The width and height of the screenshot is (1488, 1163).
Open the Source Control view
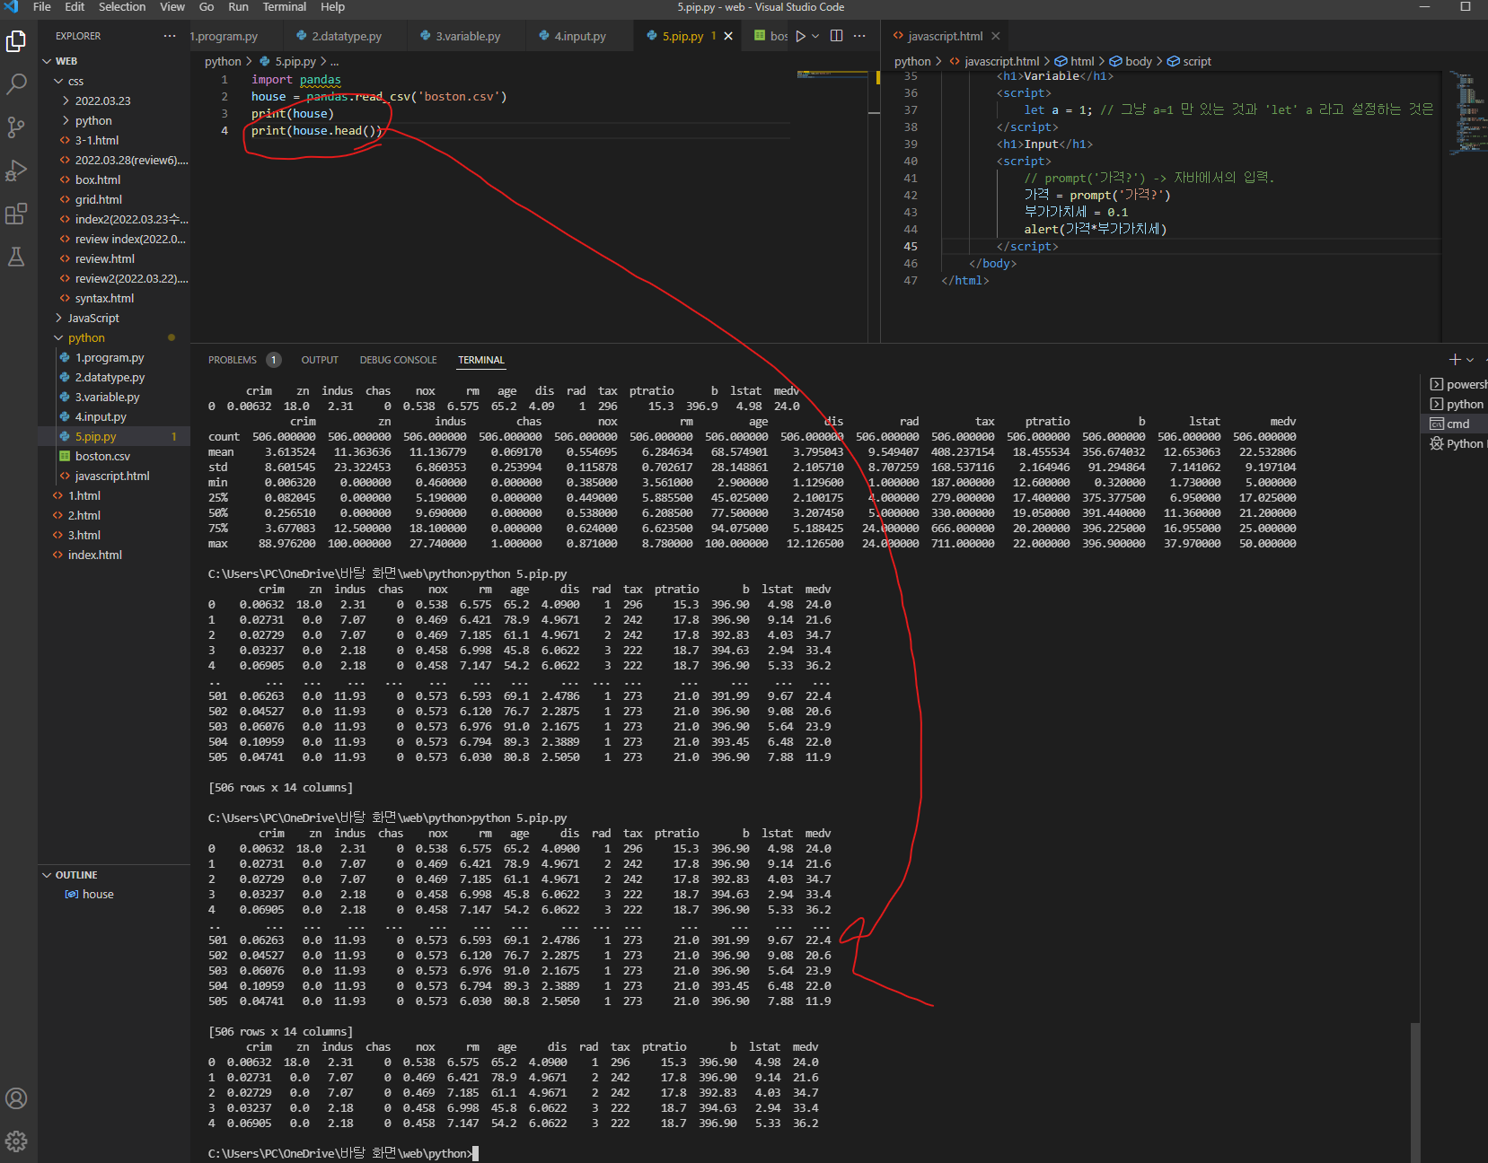(x=16, y=127)
